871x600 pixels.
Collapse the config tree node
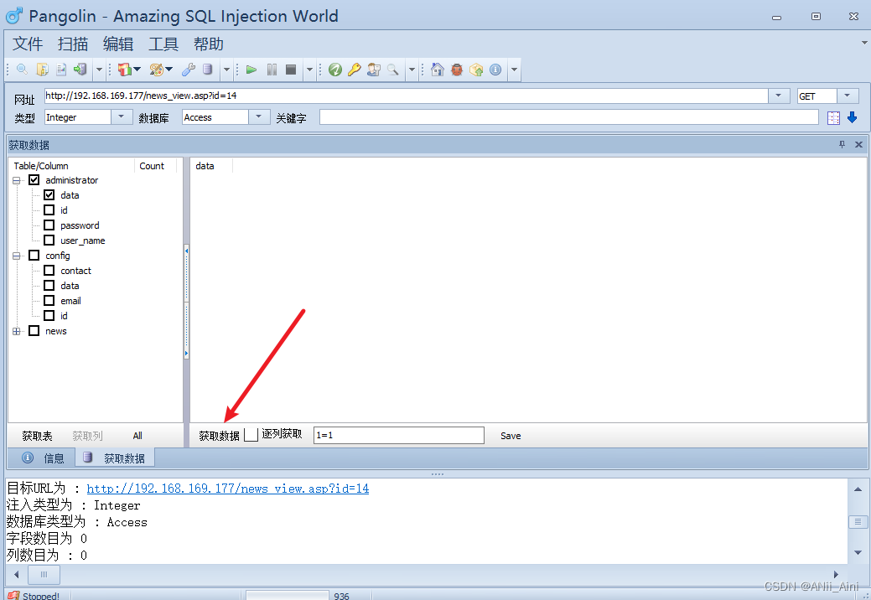[x=17, y=256]
